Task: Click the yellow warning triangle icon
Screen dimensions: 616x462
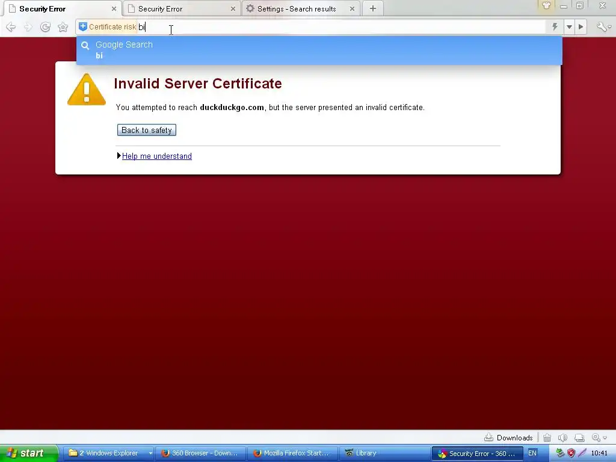Action: (87, 90)
